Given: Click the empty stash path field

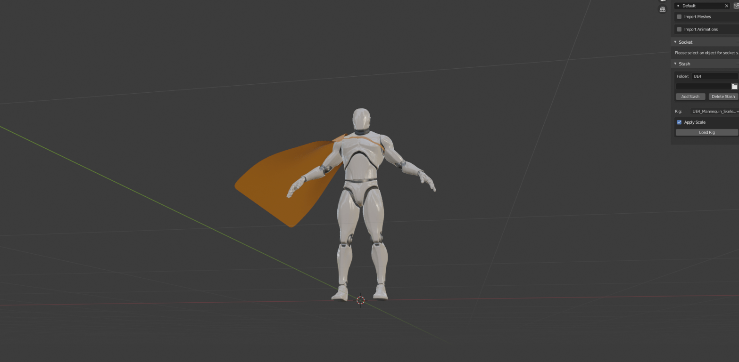Looking at the screenshot, I should tap(703, 87).
